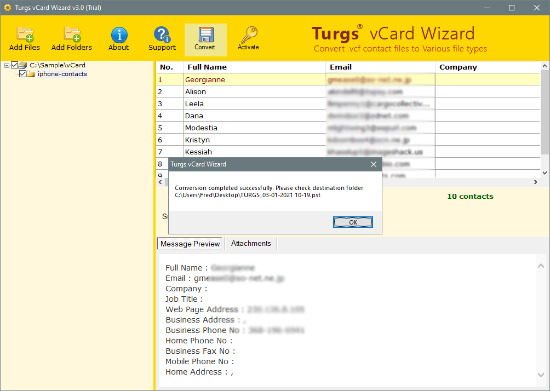Maximize the Turgs vCard Wizard window
The image size is (550, 391).
coord(512,7)
